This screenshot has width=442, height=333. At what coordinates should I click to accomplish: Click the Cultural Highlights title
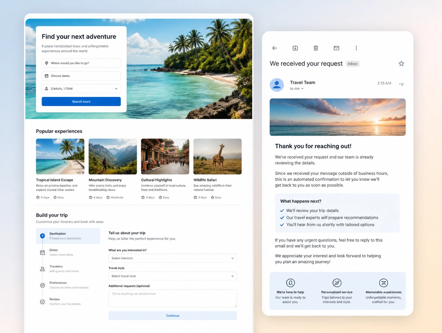pyautogui.click(x=156, y=180)
